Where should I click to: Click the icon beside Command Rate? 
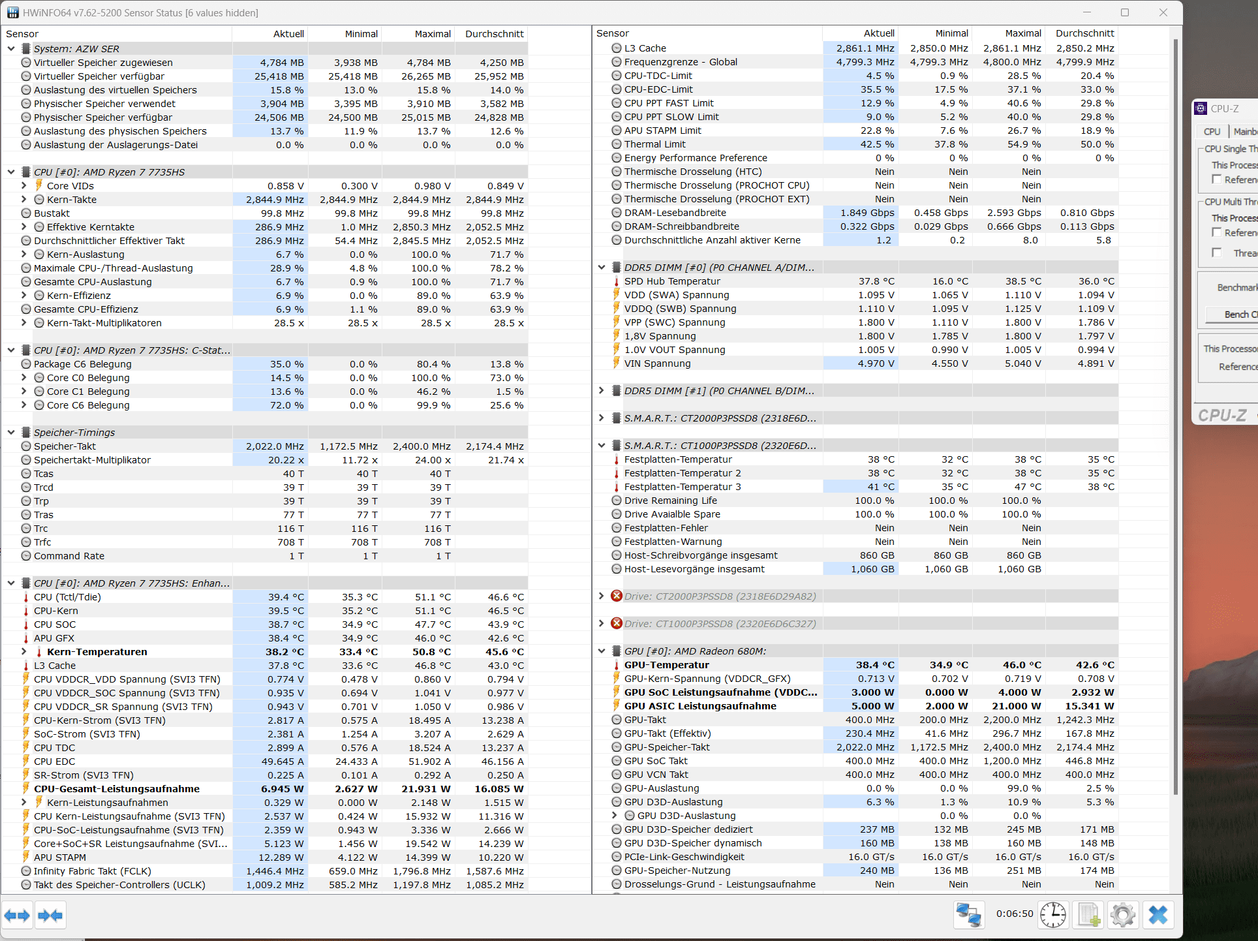click(x=26, y=556)
